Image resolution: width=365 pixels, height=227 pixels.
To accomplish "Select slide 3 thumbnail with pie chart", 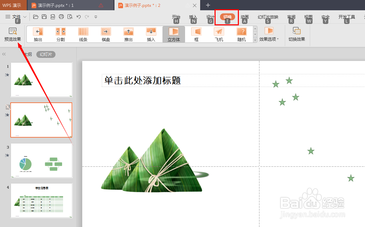I will click(x=41, y=161).
